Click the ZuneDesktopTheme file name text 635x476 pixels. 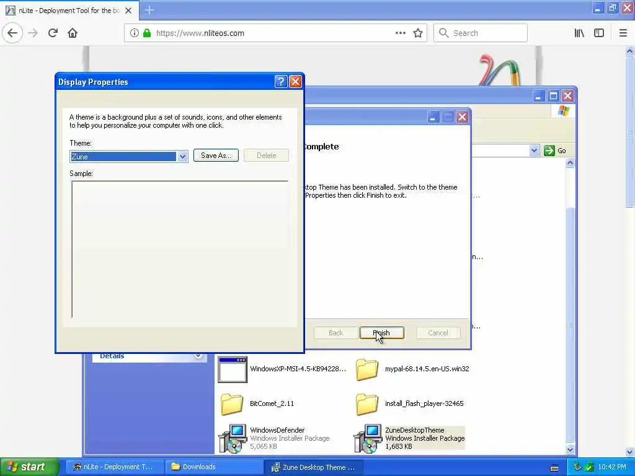[415, 430]
